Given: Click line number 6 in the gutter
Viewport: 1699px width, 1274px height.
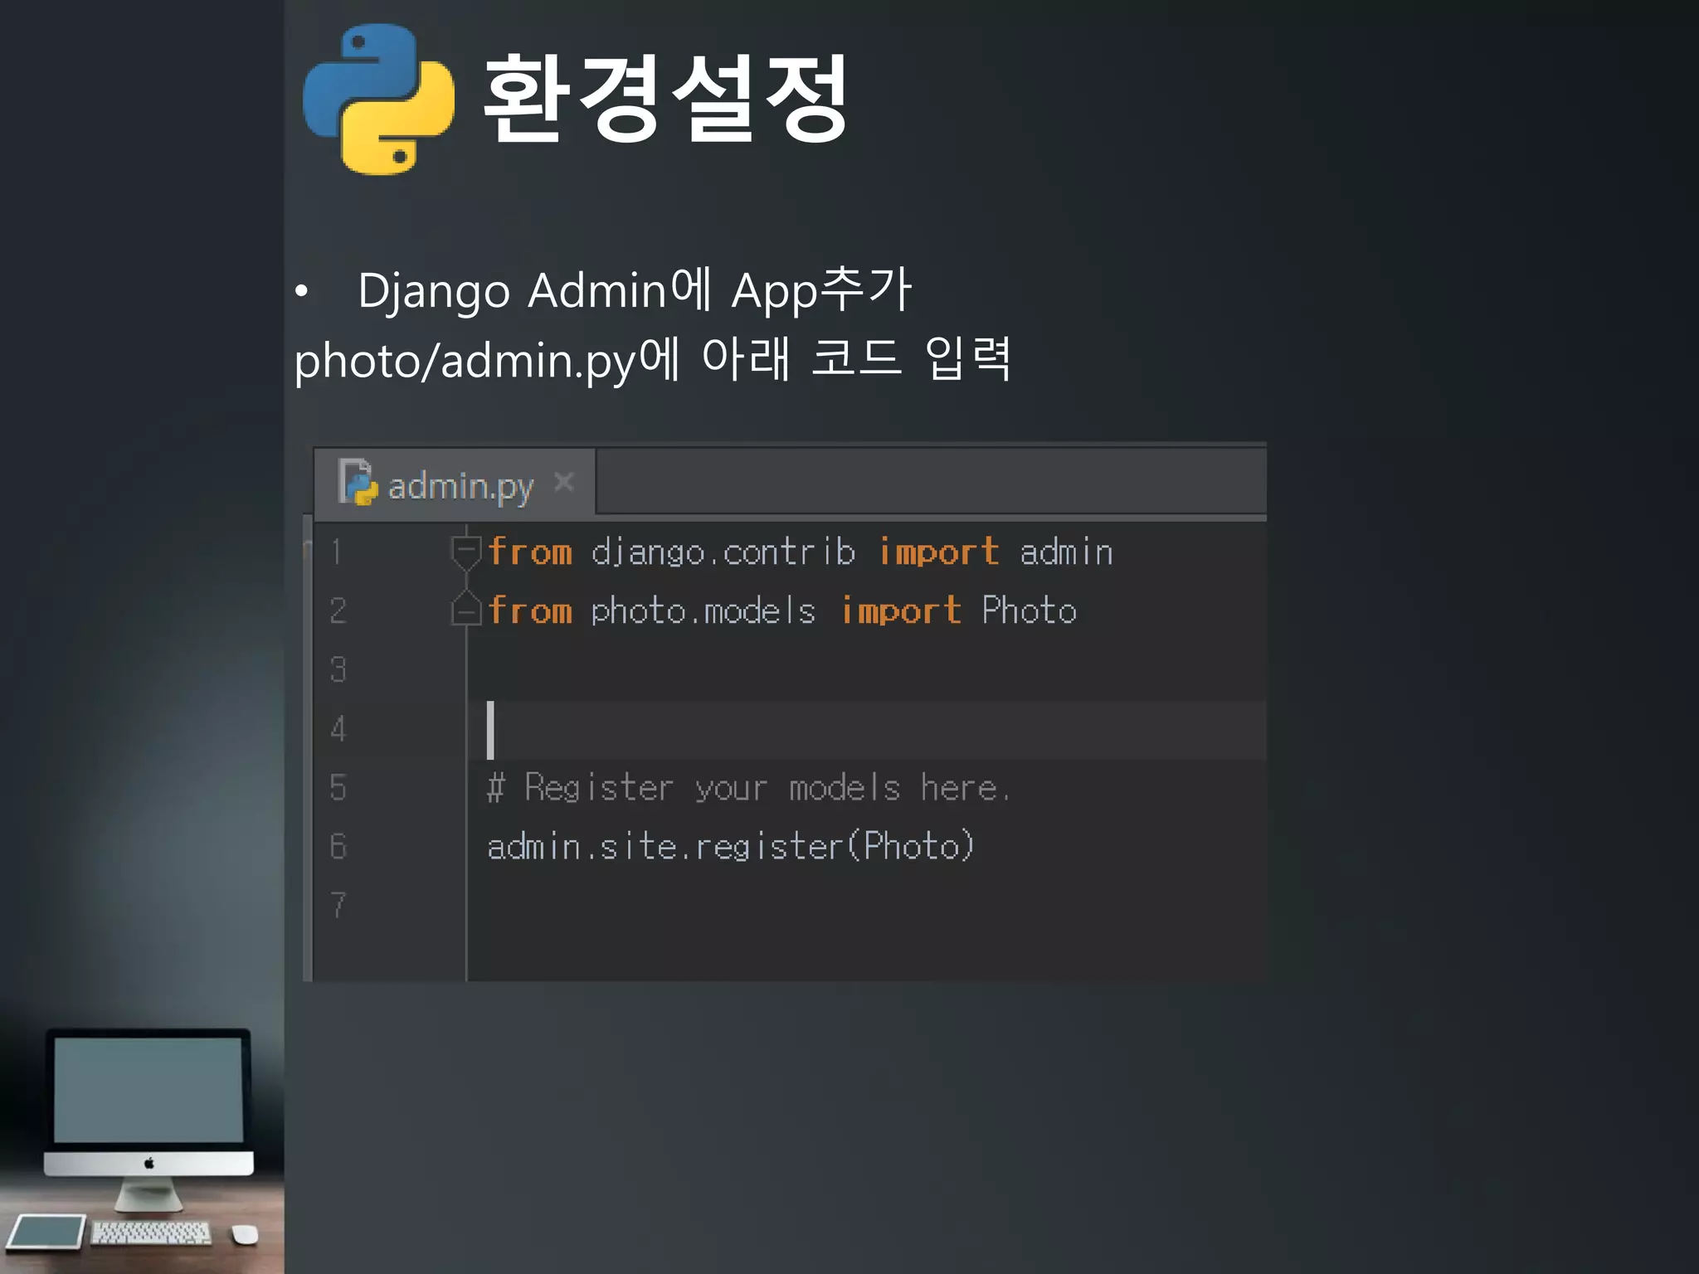Looking at the screenshot, I should click(338, 846).
